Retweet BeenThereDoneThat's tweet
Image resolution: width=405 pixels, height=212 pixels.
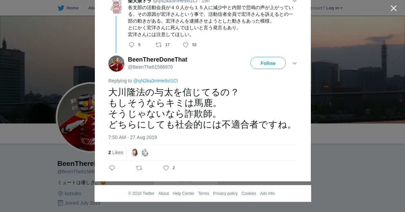139,168
